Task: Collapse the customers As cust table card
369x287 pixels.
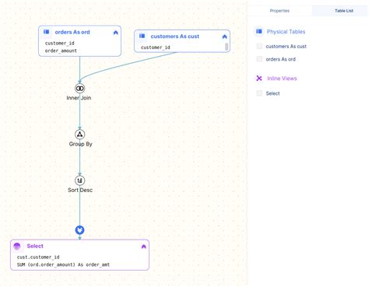Action: click(x=225, y=37)
